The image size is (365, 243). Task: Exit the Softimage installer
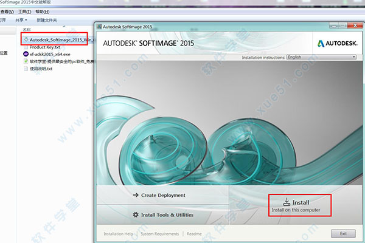[343, 233]
